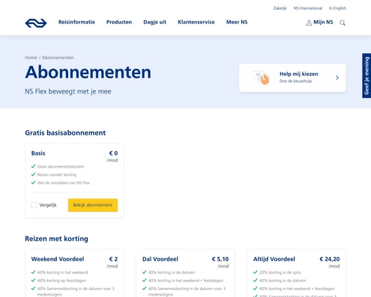Switch language with In English
This screenshot has width=371, height=297.
click(x=337, y=8)
